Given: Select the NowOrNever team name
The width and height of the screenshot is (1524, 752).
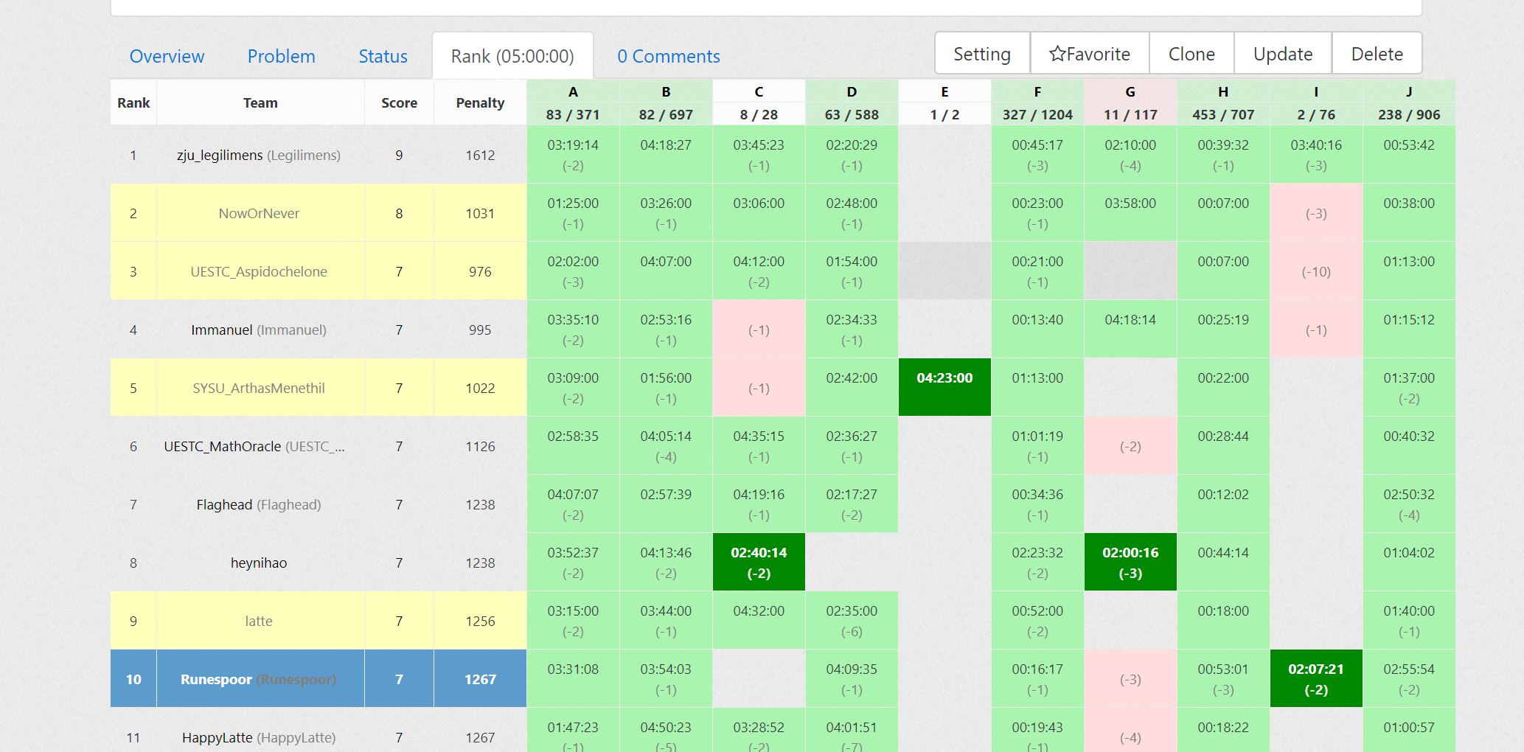Looking at the screenshot, I should 258,214.
